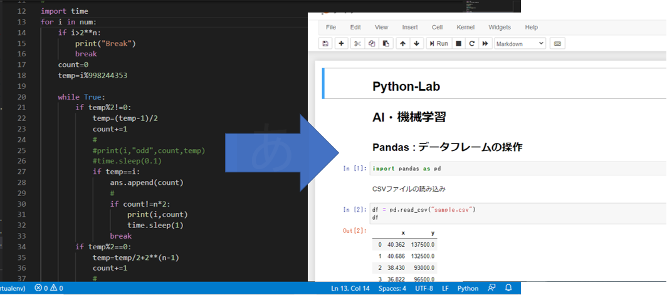The width and height of the screenshot is (667, 295).
Task: Click line number 13 in the editor gutter
Action: tap(21, 22)
